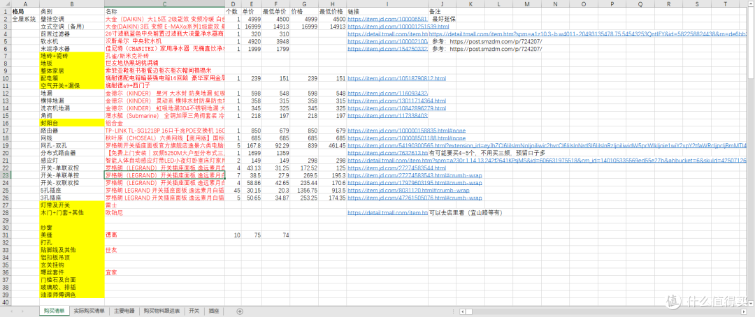The image size is (755, 317).
Task: Select the 宜家 name cell
Action: point(165,273)
